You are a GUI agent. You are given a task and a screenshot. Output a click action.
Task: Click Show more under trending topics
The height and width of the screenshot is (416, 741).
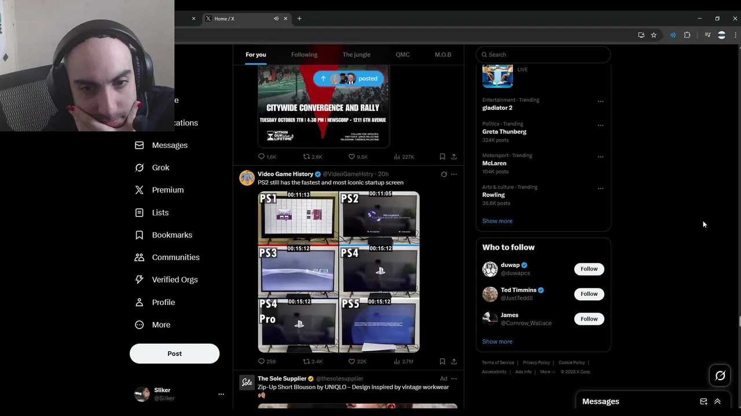pyautogui.click(x=497, y=221)
